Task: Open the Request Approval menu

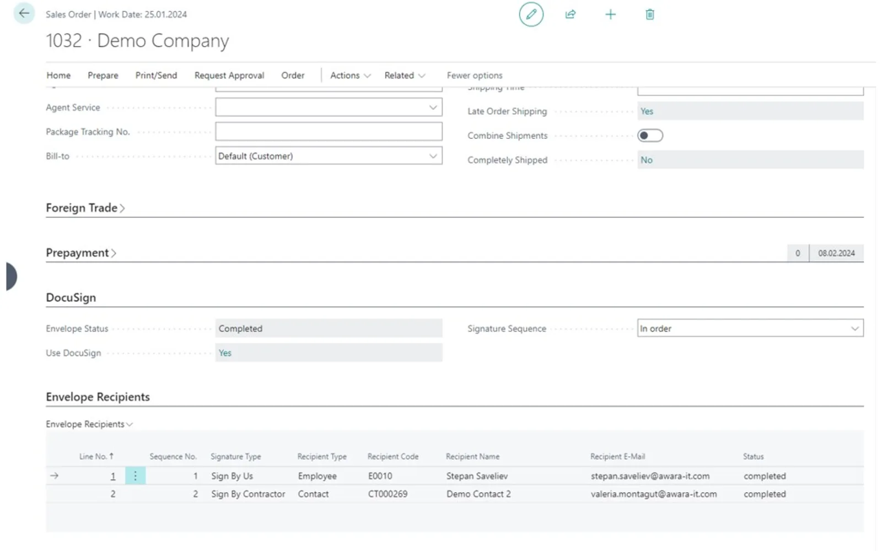Action: [229, 75]
